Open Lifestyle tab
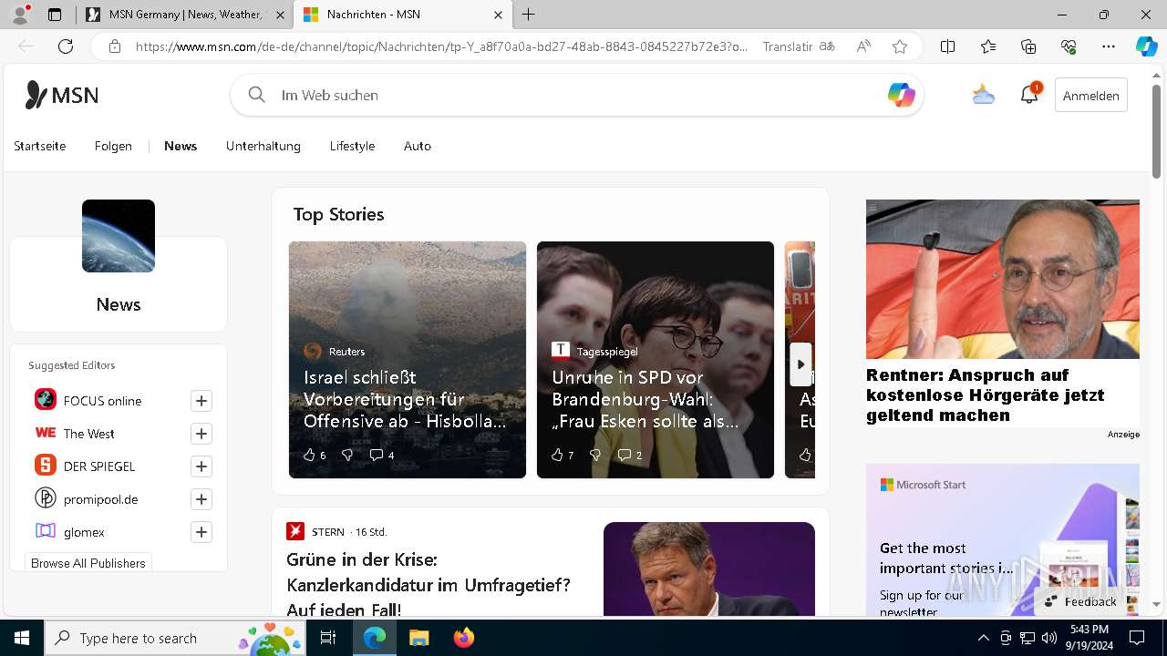The image size is (1167, 656). 352,146
